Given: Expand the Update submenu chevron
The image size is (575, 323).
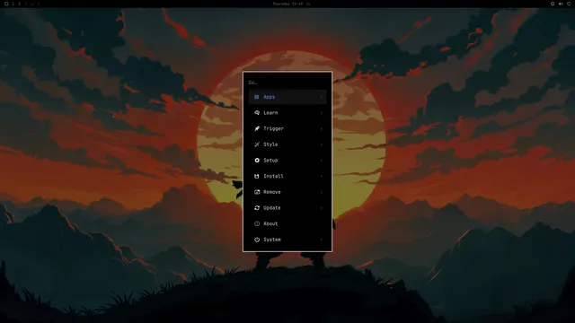Looking at the screenshot, I should (322, 207).
